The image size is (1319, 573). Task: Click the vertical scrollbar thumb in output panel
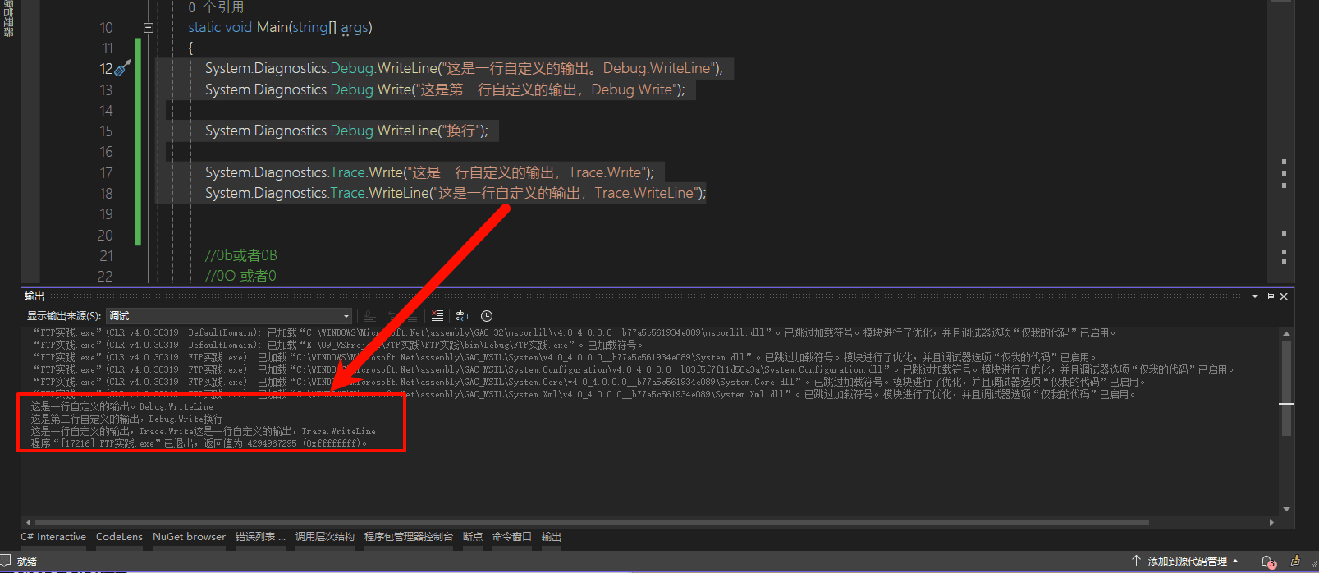tap(1286, 388)
